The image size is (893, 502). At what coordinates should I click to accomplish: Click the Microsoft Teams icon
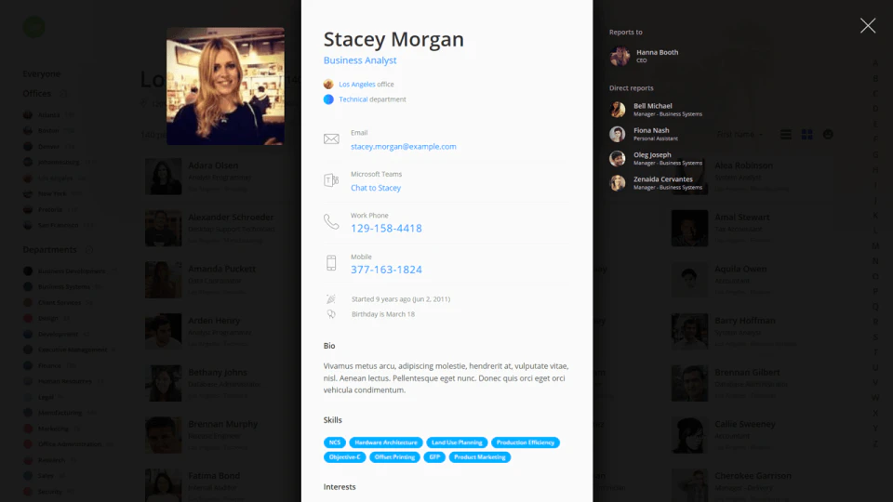(331, 180)
